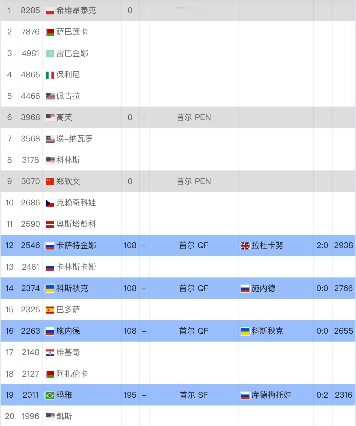This screenshot has width=356, height=426.
Task: Click the Croatia flag beside 维基奇
Action: pos(50,353)
